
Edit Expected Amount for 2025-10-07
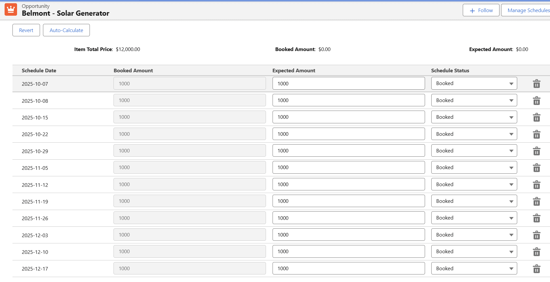tap(348, 83)
